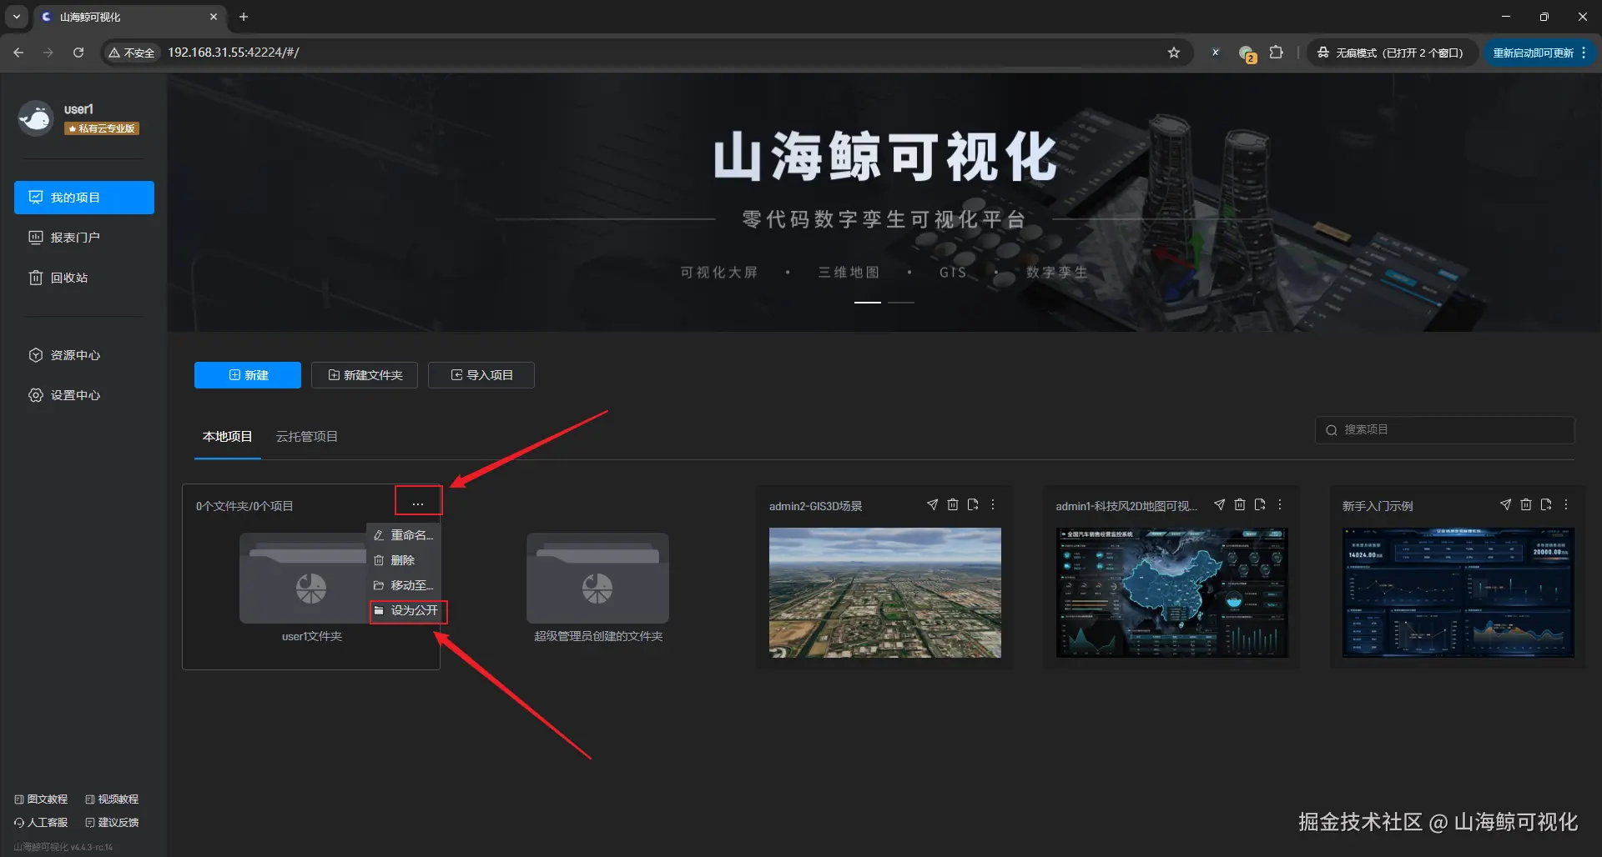
Task: Click the whale user avatar
Action: point(36,118)
